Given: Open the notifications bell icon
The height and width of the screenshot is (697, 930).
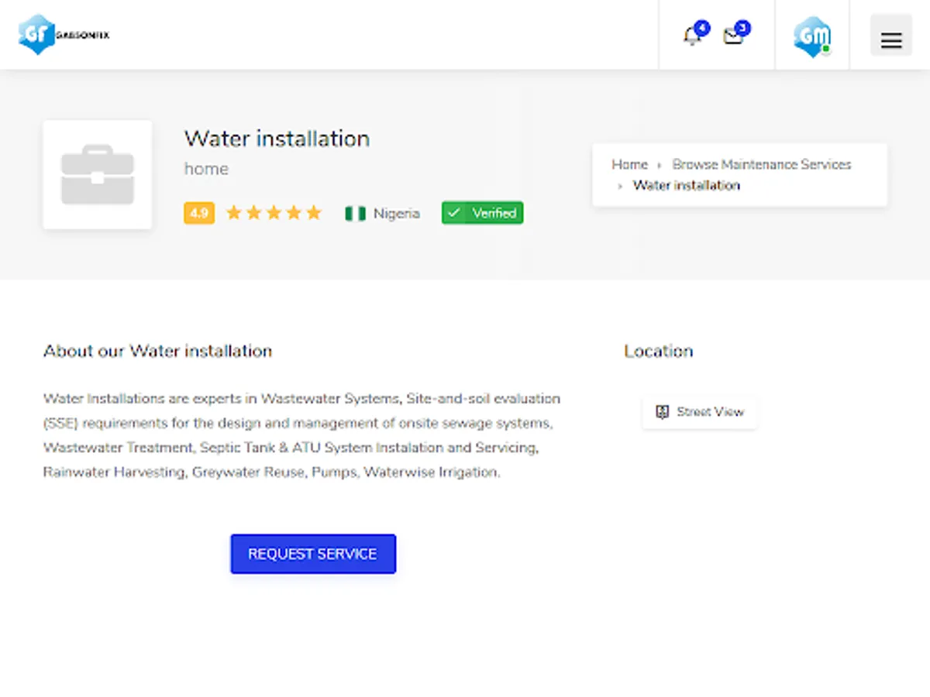Looking at the screenshot, I should 692,36.
